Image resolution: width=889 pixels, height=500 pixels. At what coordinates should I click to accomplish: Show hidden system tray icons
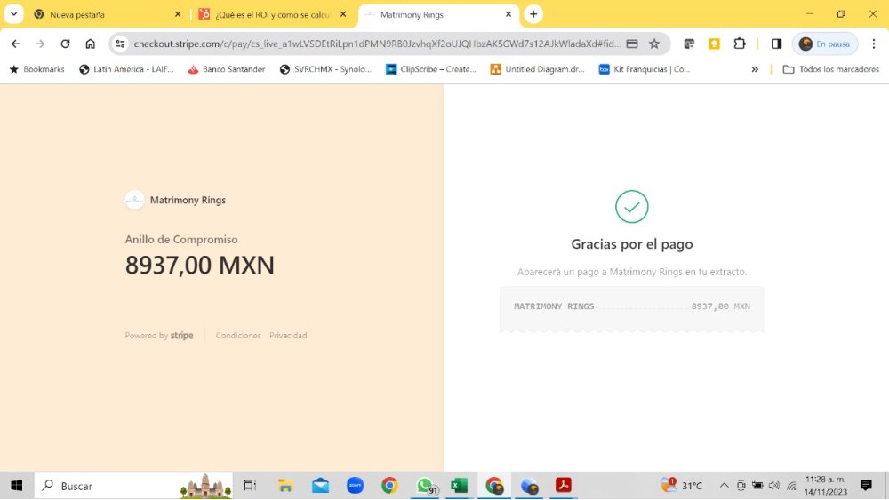point(724,485)
